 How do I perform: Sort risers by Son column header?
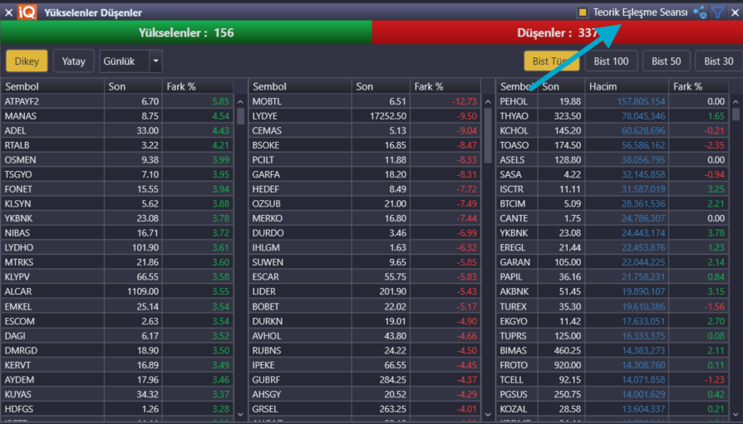[133, 86]
